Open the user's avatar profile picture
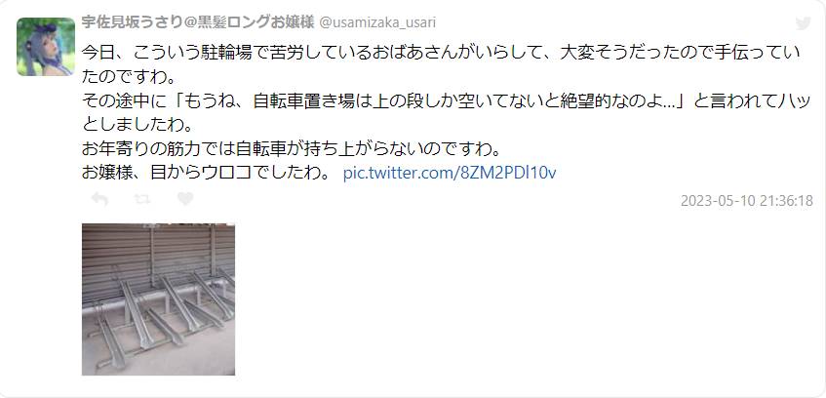The width and height of the screenshot is (826, 398). coord(46,47)
